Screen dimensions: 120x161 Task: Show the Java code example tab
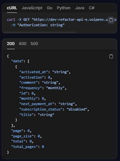pyautogui.click(x=80, y=8)
